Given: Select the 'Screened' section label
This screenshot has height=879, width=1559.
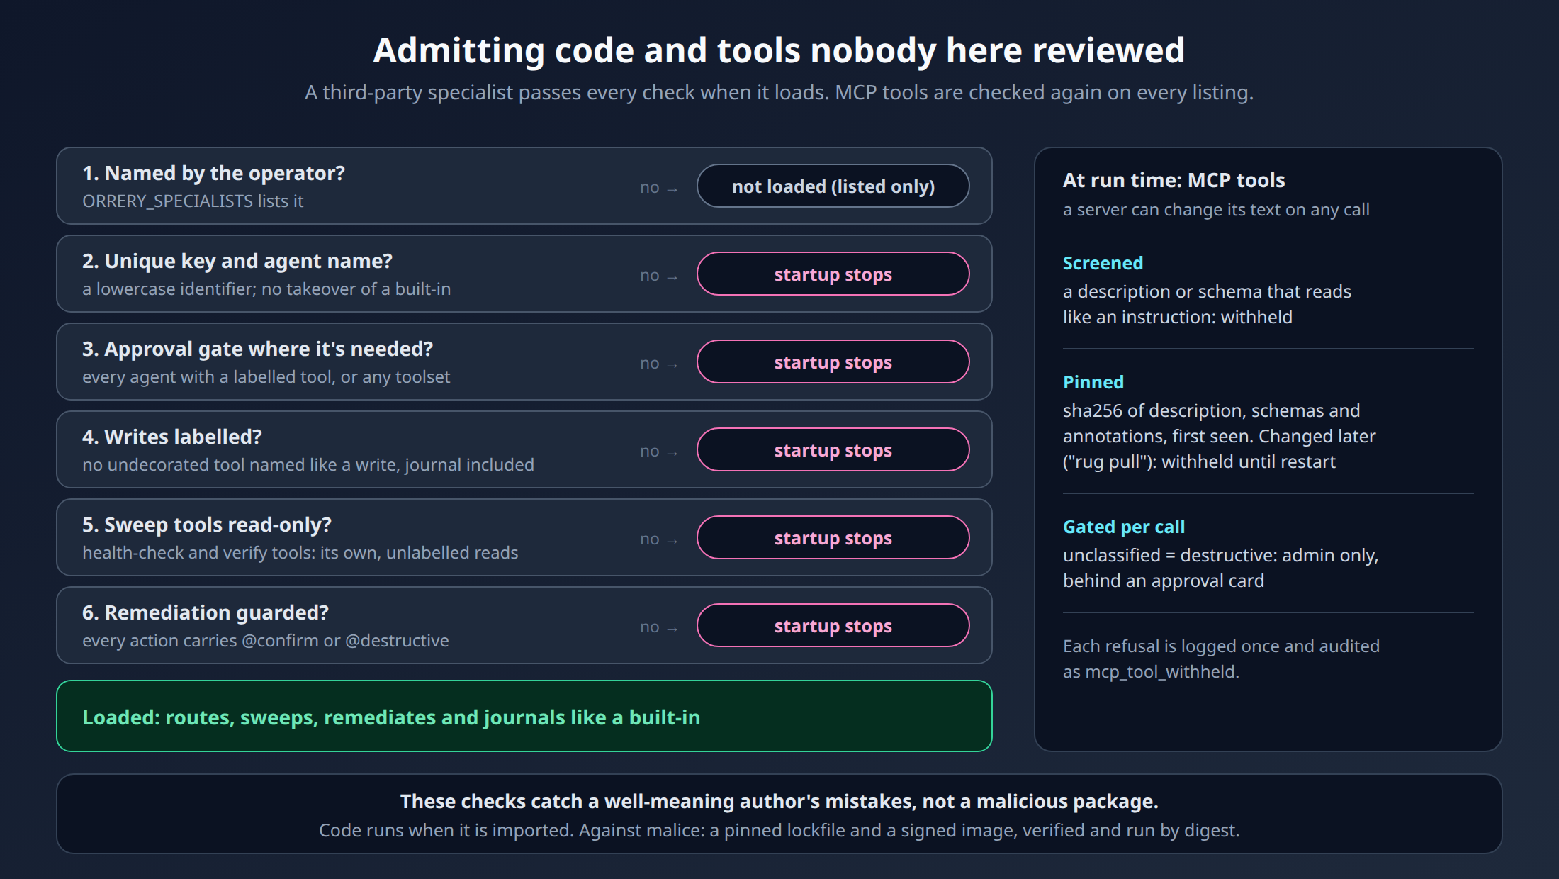Looking at the screenshot, I should [x=1103, y=263].
